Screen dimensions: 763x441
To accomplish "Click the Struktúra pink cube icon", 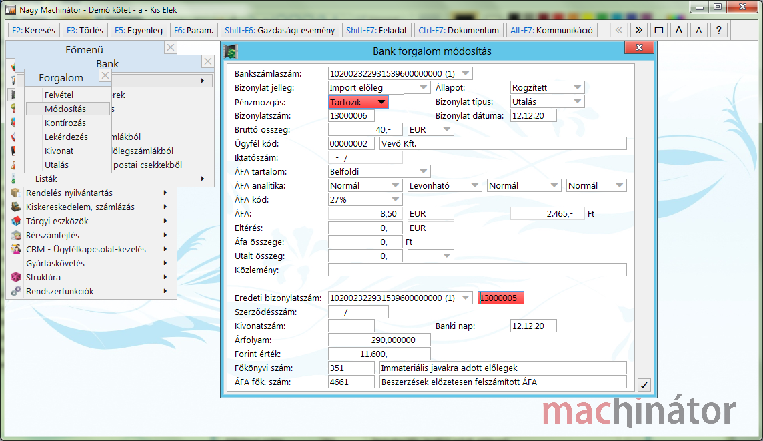I will pos(16,277).
